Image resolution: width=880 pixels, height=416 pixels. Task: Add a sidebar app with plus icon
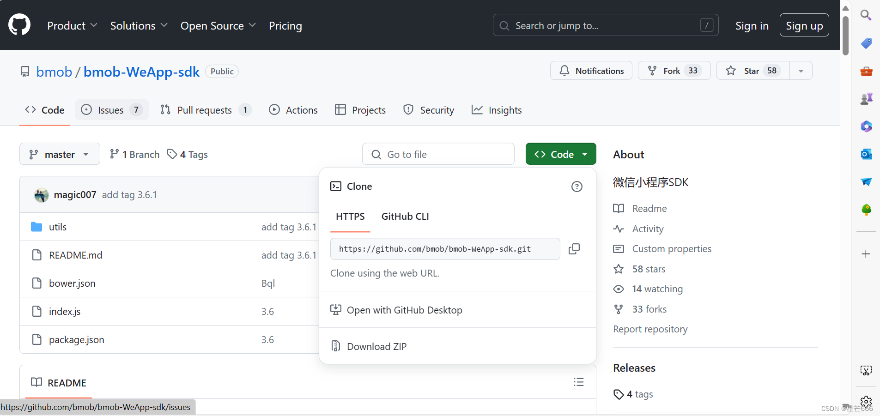coord(866,254)
